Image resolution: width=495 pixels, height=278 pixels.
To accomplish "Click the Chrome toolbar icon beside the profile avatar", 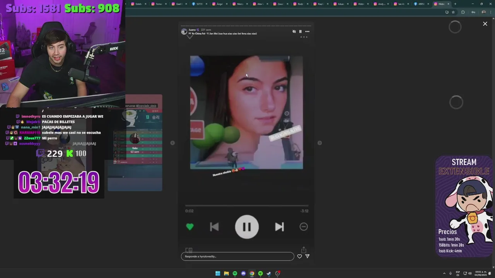I will 473,12.
